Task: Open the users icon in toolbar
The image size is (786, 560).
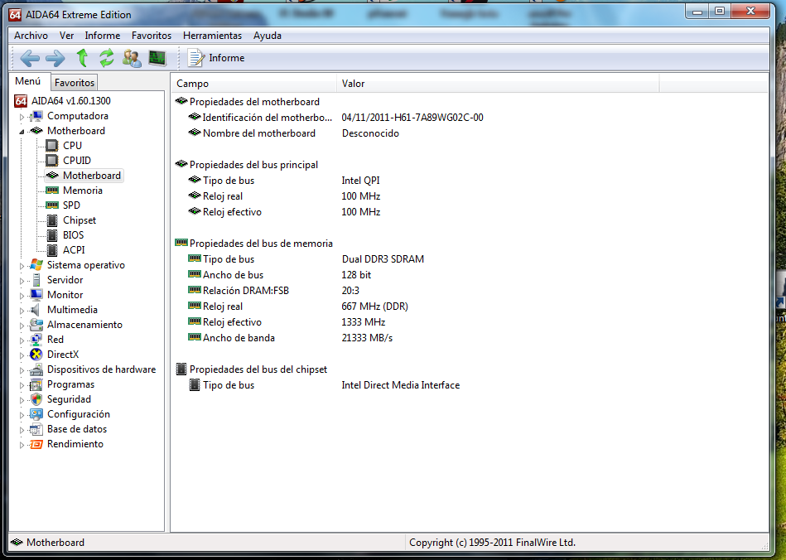Action: pos(132,58)
